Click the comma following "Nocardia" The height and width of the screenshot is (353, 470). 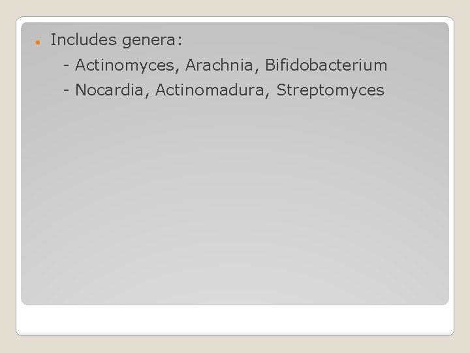[x=147, y=96]
